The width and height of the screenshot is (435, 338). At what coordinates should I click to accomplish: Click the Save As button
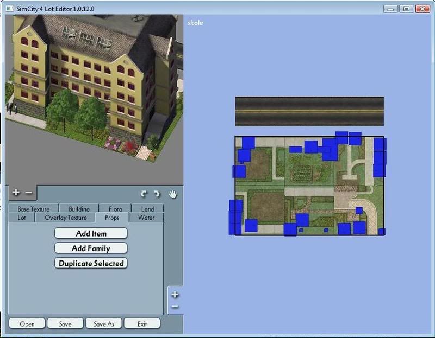click(104, 323)
